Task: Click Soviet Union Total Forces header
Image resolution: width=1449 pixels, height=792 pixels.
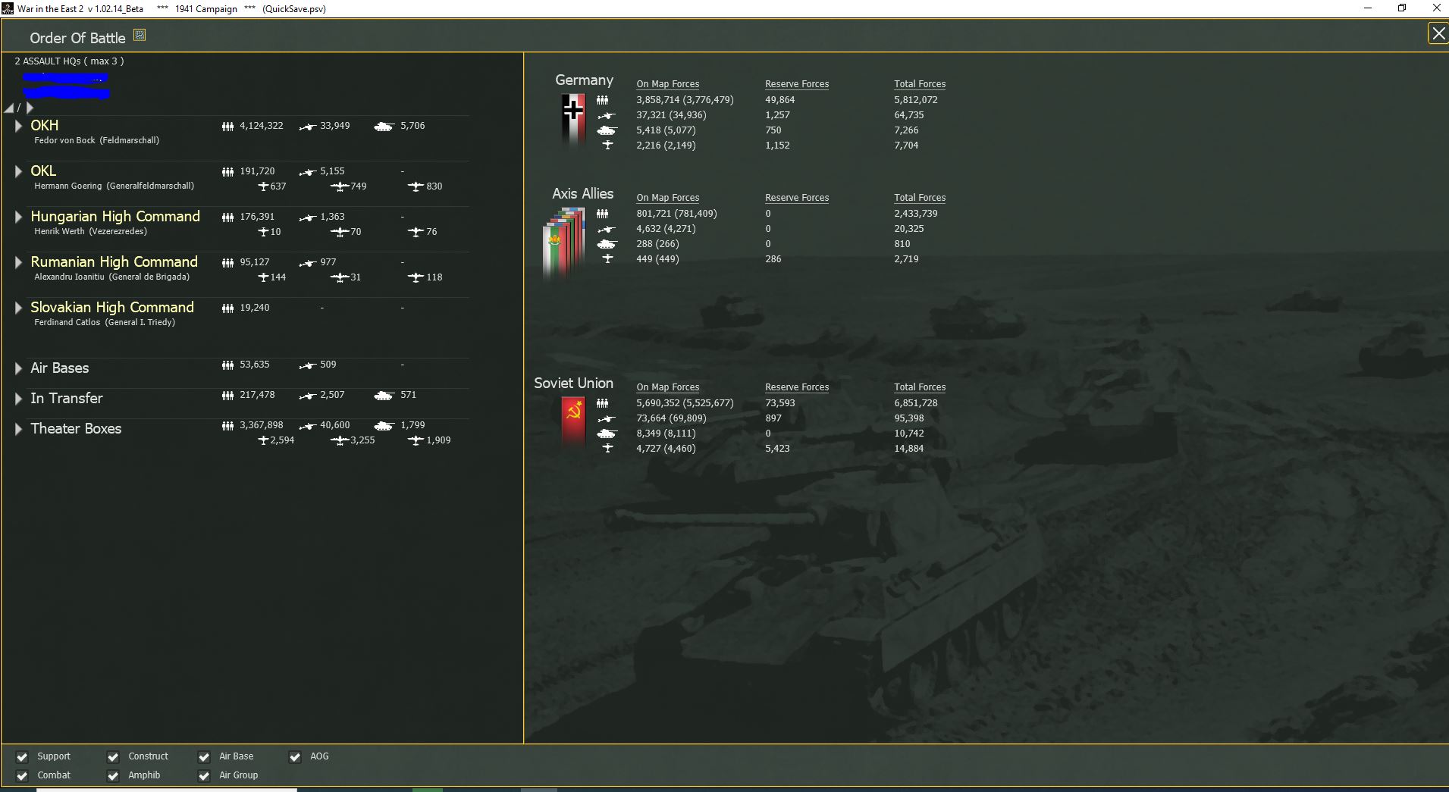Action: click(x=920, y=387)
